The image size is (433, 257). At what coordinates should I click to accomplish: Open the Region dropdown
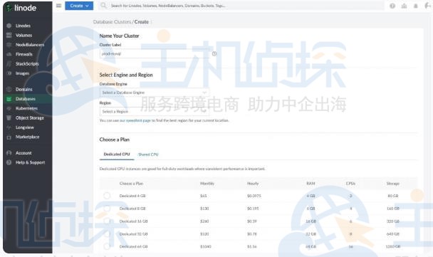click(155, 112)
